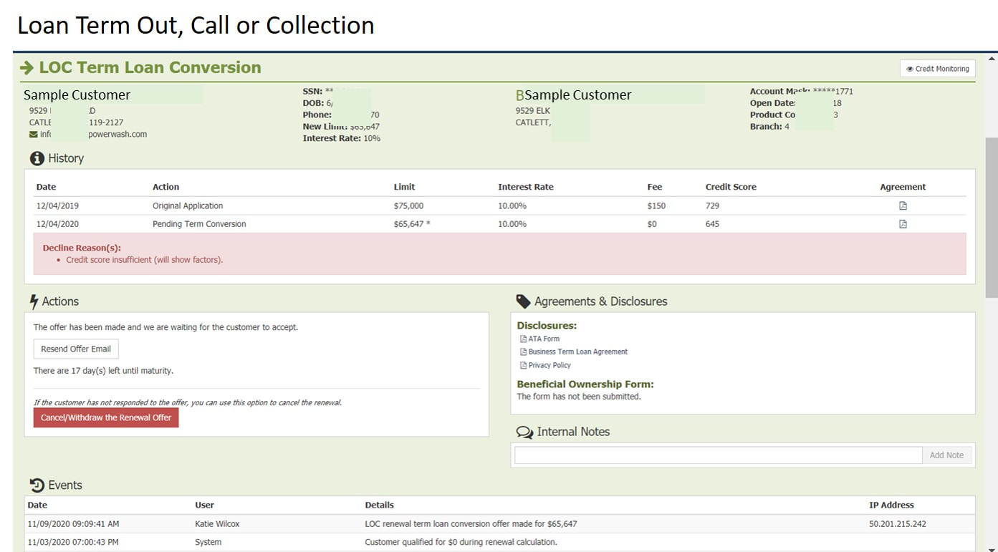Open Credit Monitoring view
The height and width of the screenshot is (552, 998).
937,69
